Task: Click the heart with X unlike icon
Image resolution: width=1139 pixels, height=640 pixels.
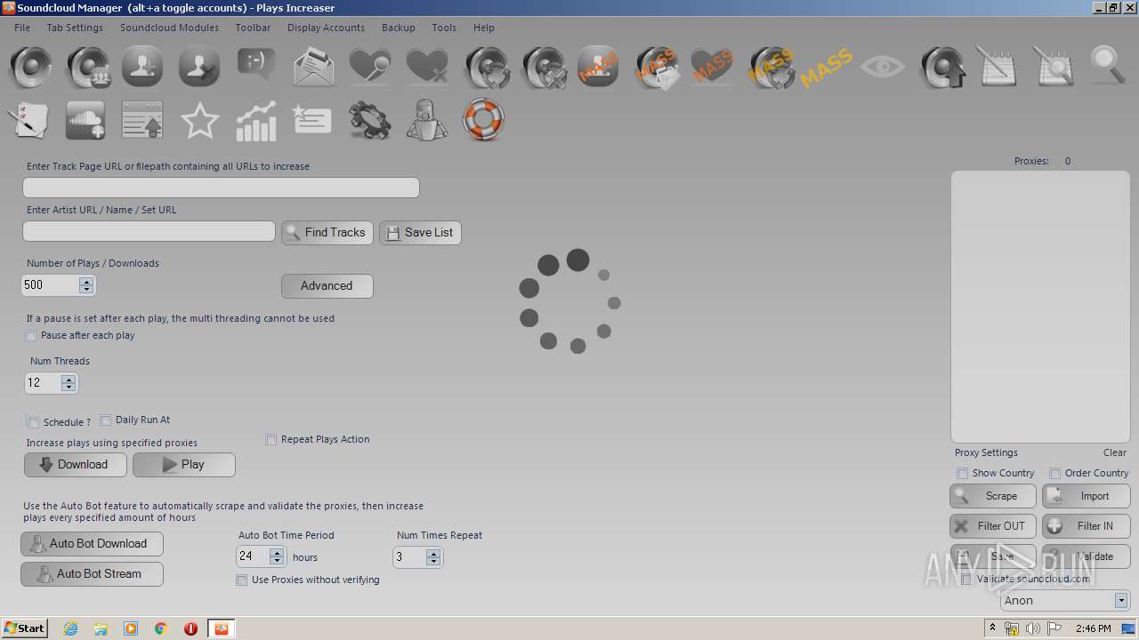Action: tap(427, 67)
